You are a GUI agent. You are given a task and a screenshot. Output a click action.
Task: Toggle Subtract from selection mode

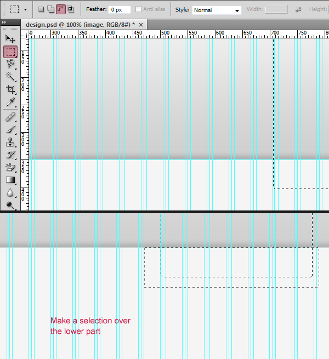(60, 9)
